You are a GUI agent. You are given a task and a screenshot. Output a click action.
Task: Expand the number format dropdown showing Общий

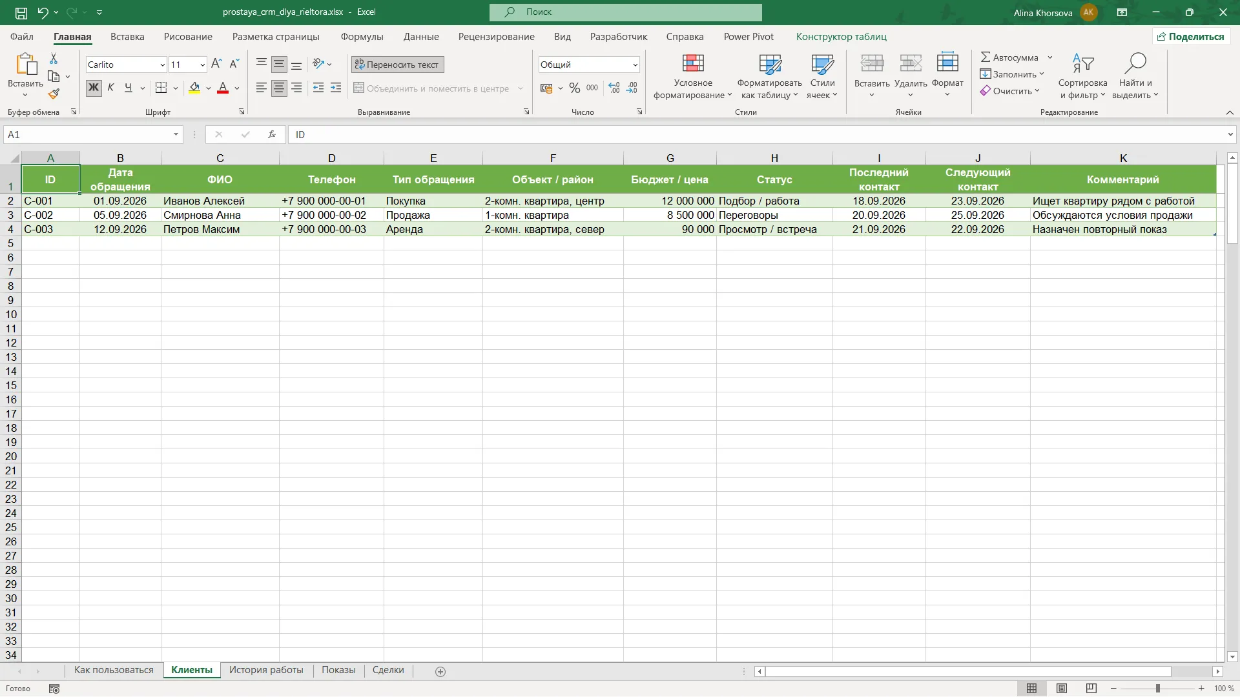coord(635,65)
